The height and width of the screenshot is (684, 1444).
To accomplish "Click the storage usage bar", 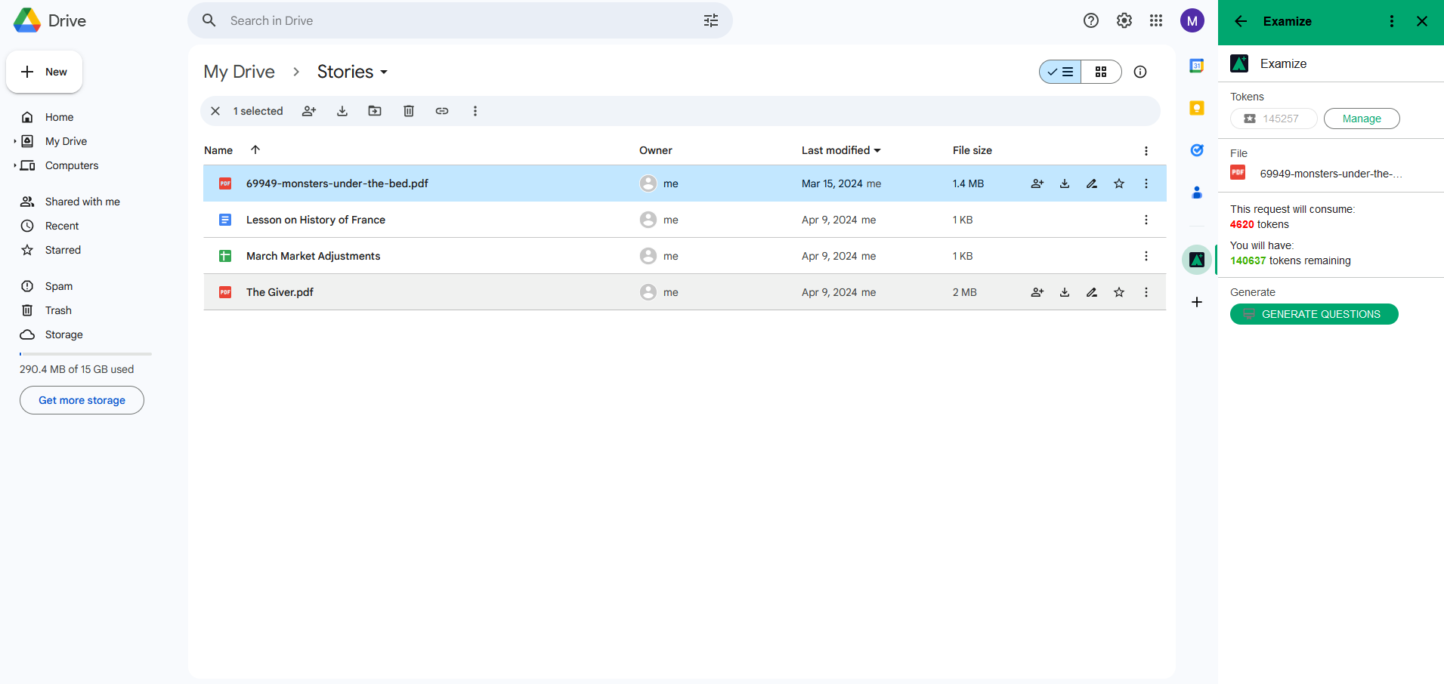I will pyautogui.click(x=85, y=354).
